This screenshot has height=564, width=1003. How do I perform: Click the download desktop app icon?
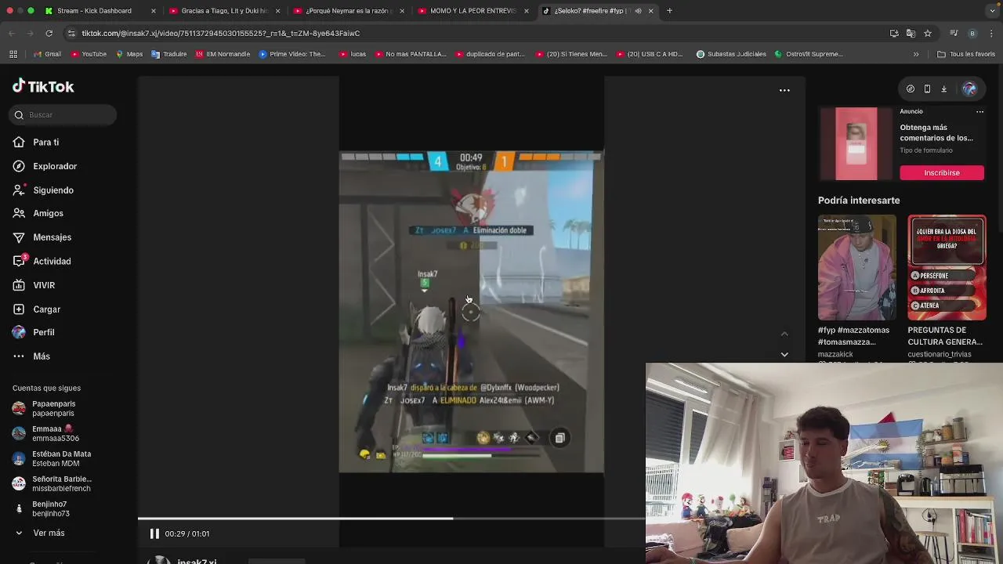[943, 89]
